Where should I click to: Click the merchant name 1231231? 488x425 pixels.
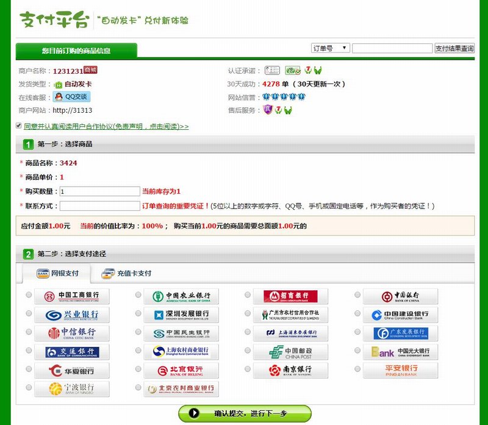pyautogui.click(x=68, y=71)
